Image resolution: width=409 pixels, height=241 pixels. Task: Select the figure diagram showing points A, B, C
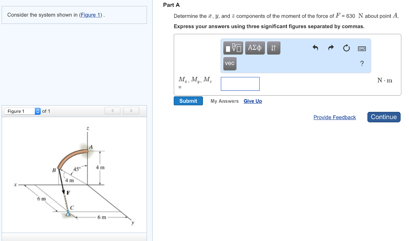point(75,175)
